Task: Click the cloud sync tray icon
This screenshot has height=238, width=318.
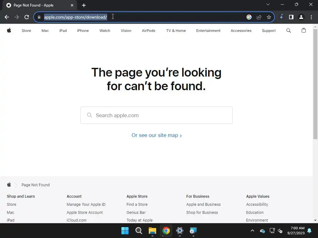Action: (x=262, y=231)
